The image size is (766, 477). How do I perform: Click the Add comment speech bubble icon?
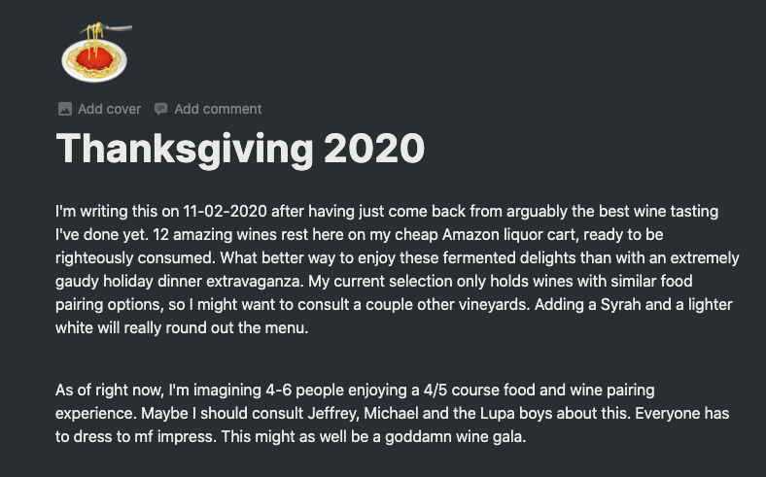point(161,109)
